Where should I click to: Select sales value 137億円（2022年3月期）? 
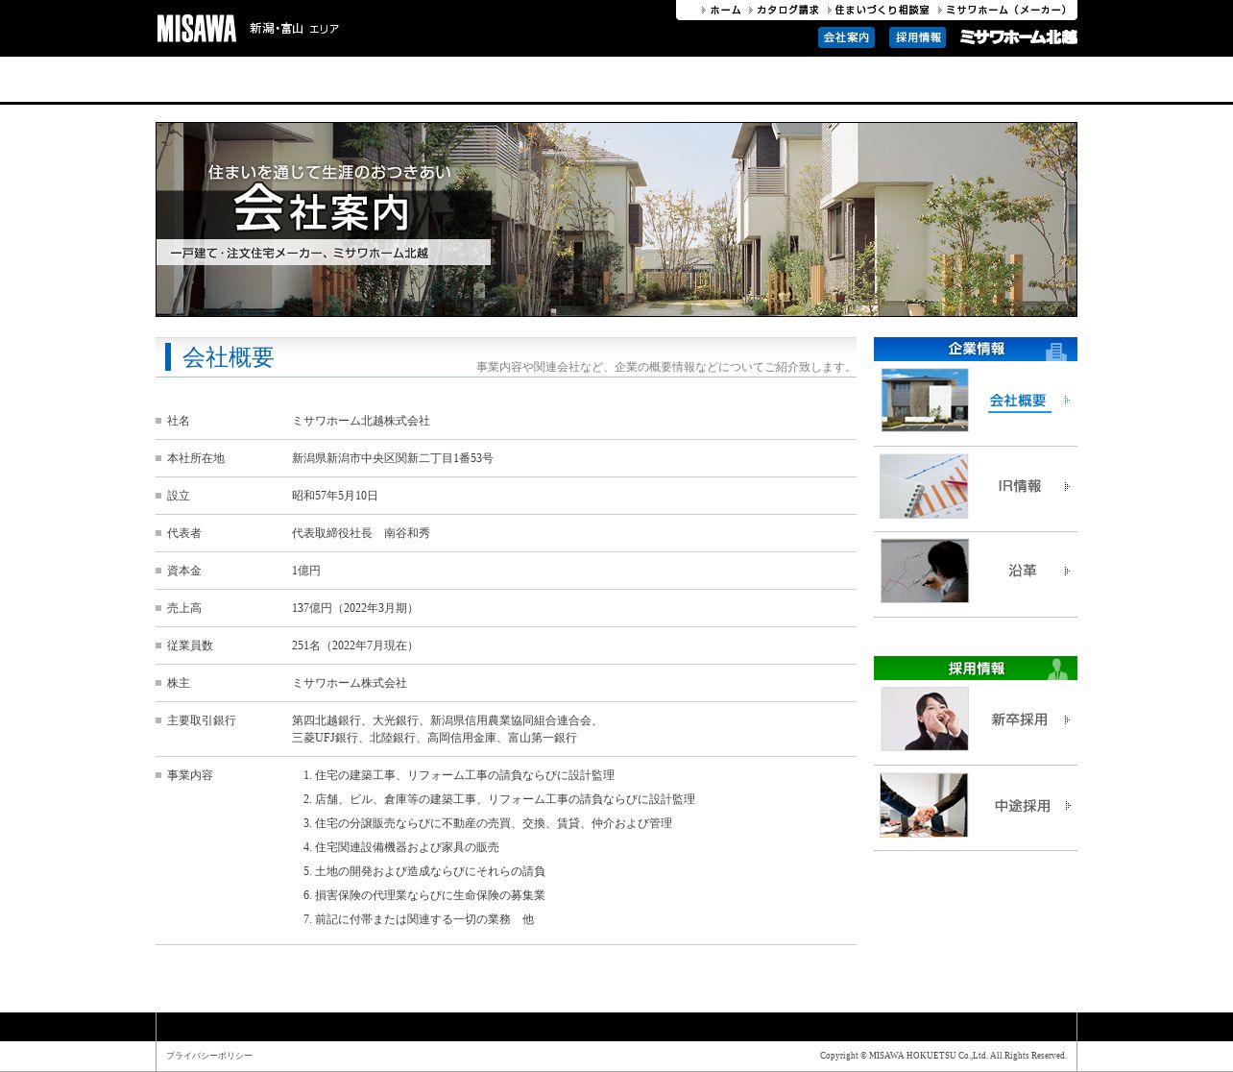coord(355,608)
